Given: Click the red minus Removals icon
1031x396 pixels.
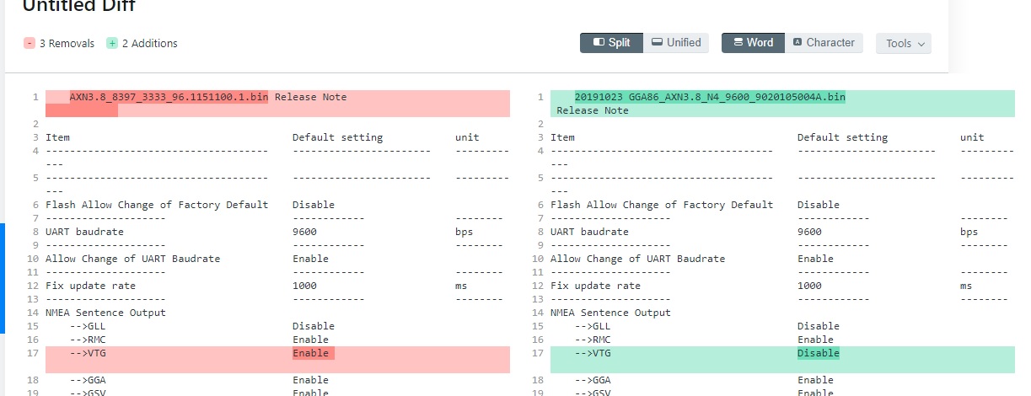Looking at the screenshot, I should pos(30,44).
